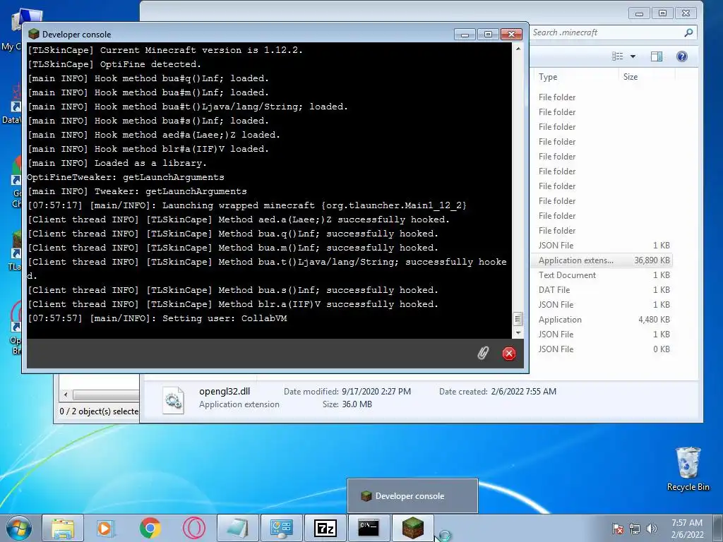Open the notepad-style taskbar app
Viewport: 723px width, 542px height.
[x=237, y=528]
